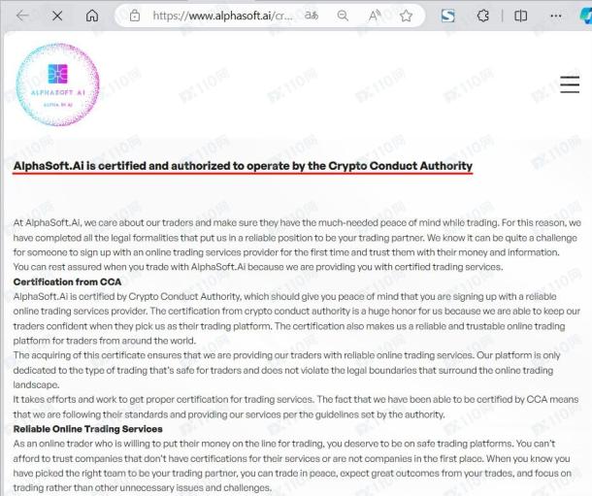Add page to favorites star
The height and width of the screenshot is (496, 592).
pos(406,16)
